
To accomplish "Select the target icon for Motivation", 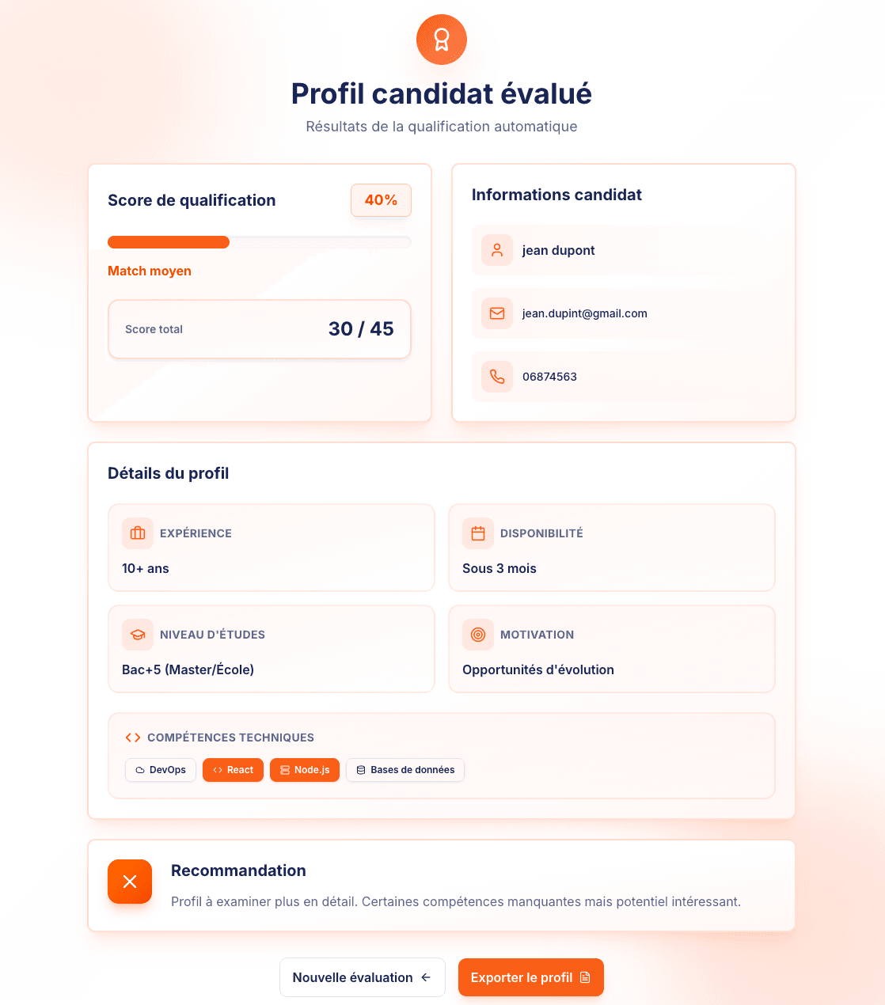I will 477,634.
